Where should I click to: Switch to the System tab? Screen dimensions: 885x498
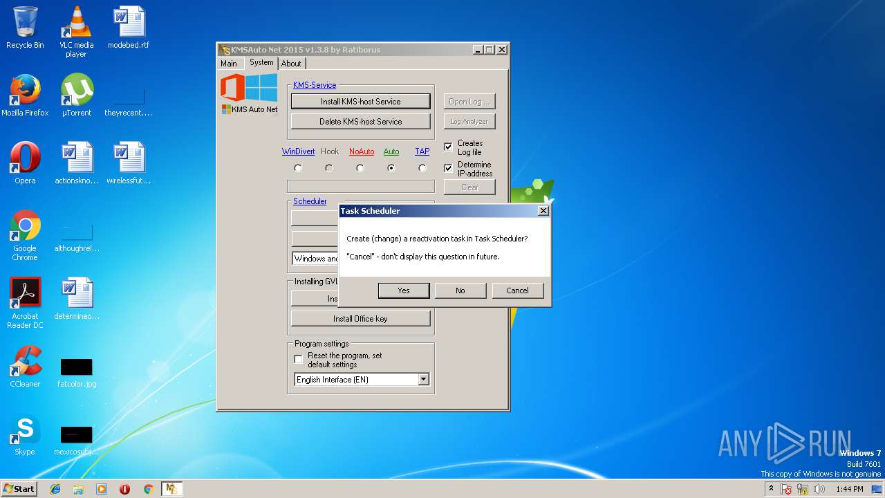click(261, 62)
